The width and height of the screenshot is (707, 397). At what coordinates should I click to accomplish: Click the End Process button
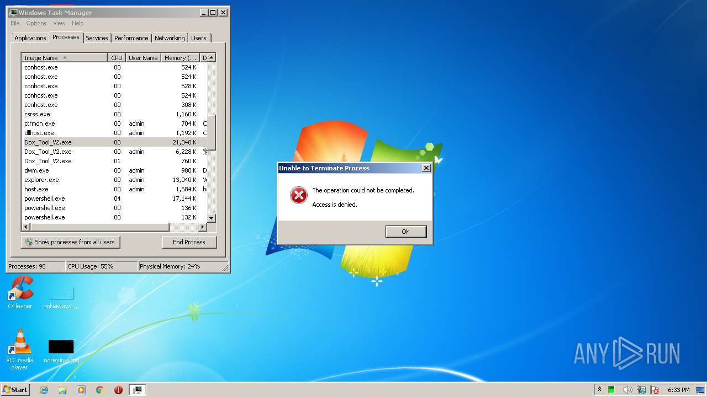189,242
